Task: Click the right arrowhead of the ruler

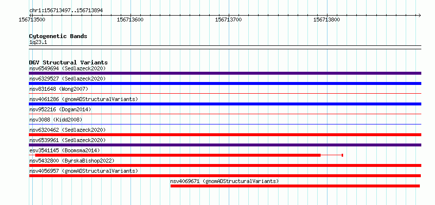Action: pos(420,15)
